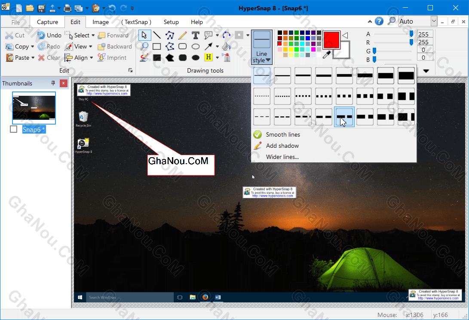469x320 pixels.
Task: Click the blue Help question mark icon
Action: coord(379,21)
